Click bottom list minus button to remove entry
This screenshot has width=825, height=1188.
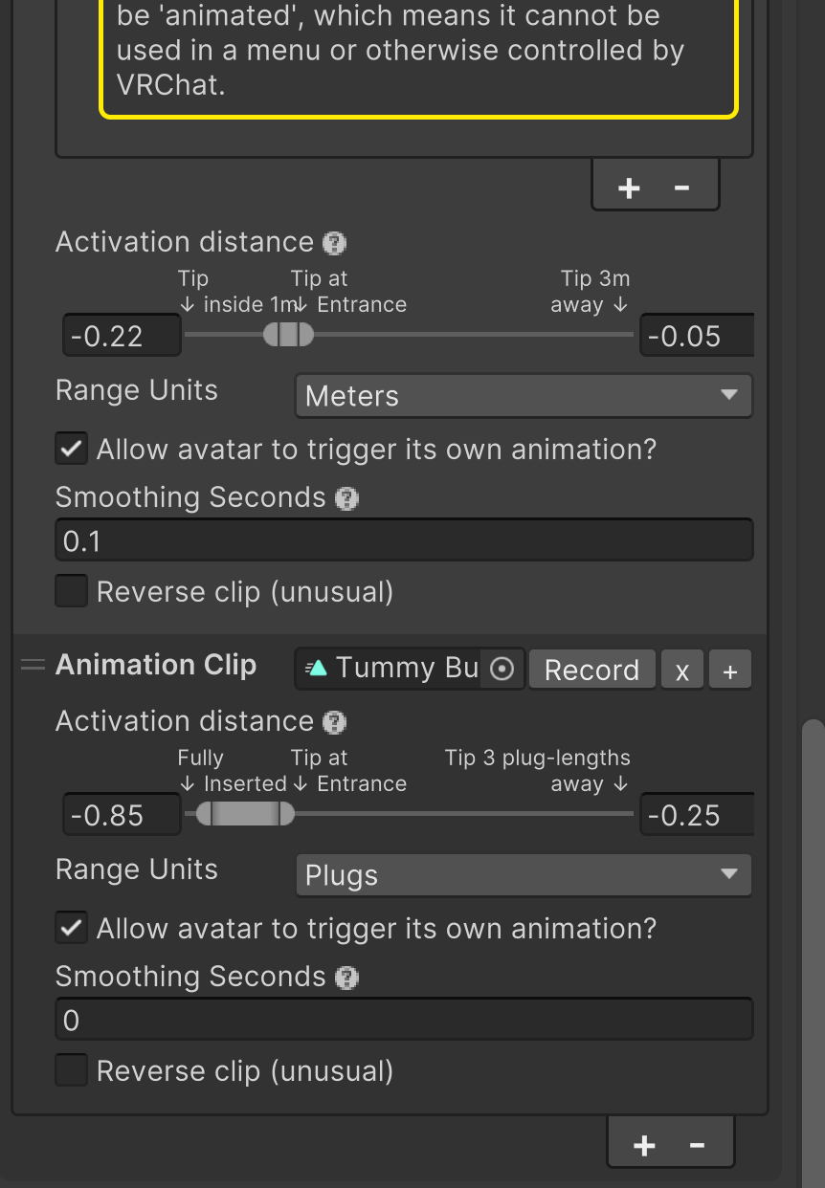[697, 1145]
